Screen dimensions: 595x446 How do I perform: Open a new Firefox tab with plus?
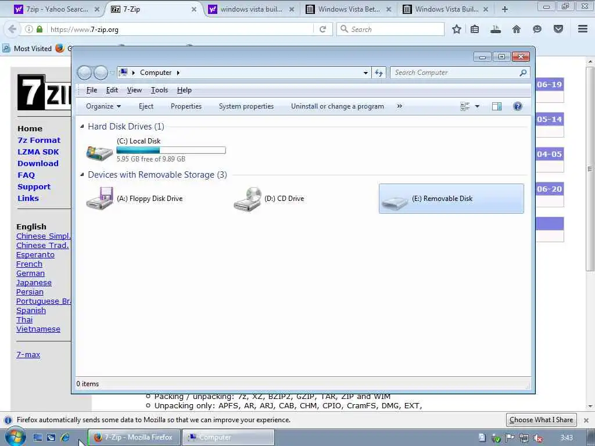point(505,9)
